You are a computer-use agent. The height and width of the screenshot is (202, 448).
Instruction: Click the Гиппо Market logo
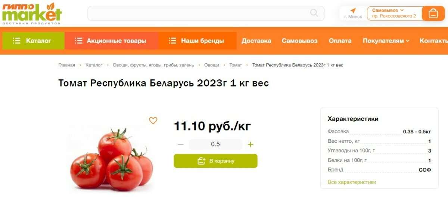click(32, 13)
